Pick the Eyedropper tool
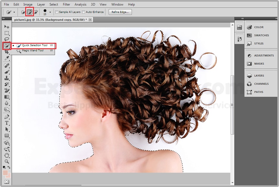This screenshot has height=187, width=279. click(6, 58)
